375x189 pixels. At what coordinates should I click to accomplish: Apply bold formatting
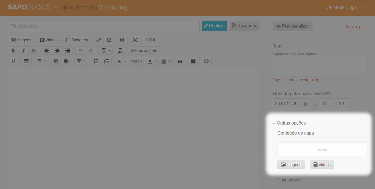coord(13,51)
